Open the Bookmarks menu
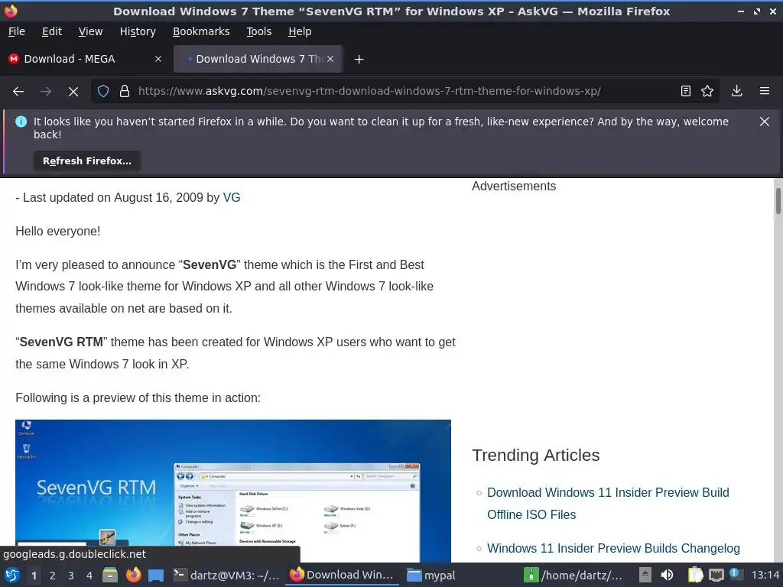The image size is (783, 587). point(201,31)
